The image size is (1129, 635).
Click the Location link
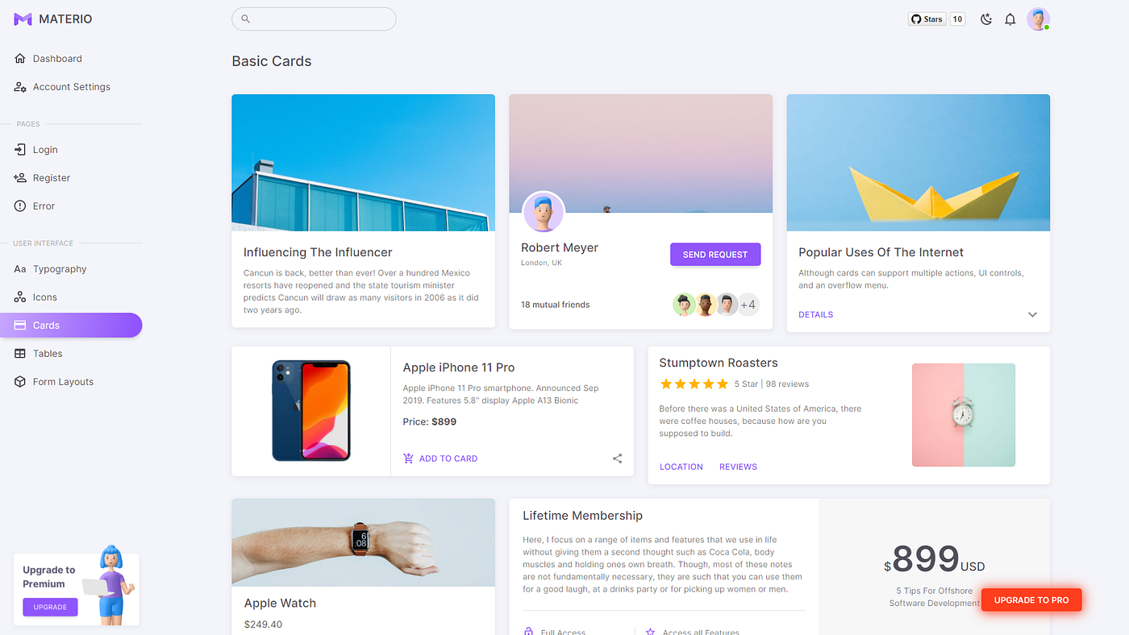681,467
